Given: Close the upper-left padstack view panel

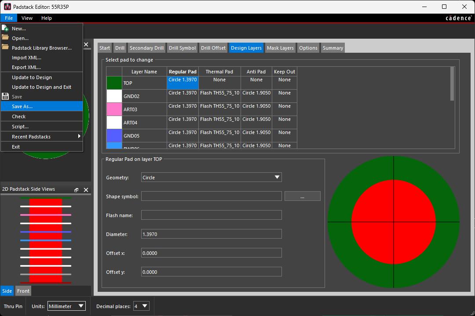Looking at the screenshot, I should tap(86, 45).
